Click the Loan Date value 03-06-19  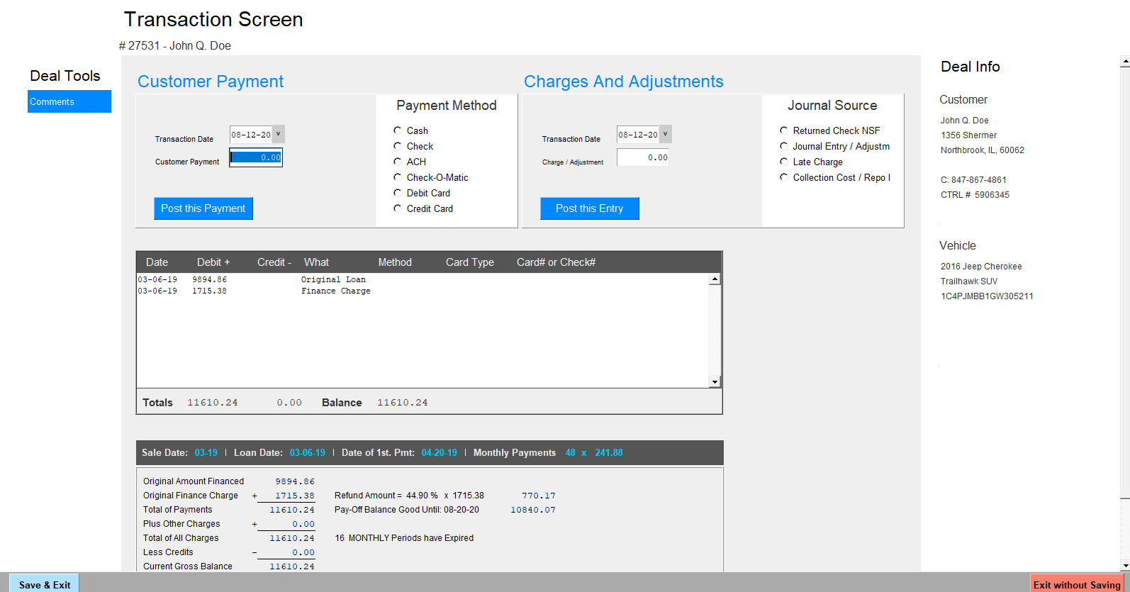click(307, 452)
